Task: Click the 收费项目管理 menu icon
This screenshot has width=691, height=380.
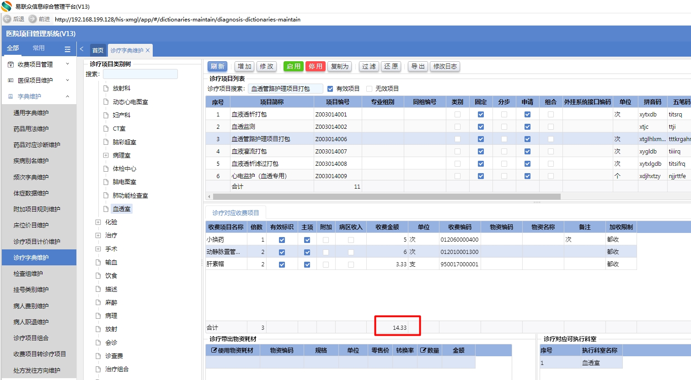Action: (11, 64)
